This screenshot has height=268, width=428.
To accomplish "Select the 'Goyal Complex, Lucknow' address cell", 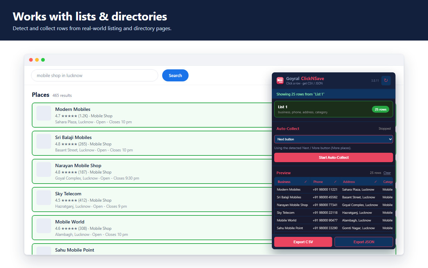I will [360, 205].
